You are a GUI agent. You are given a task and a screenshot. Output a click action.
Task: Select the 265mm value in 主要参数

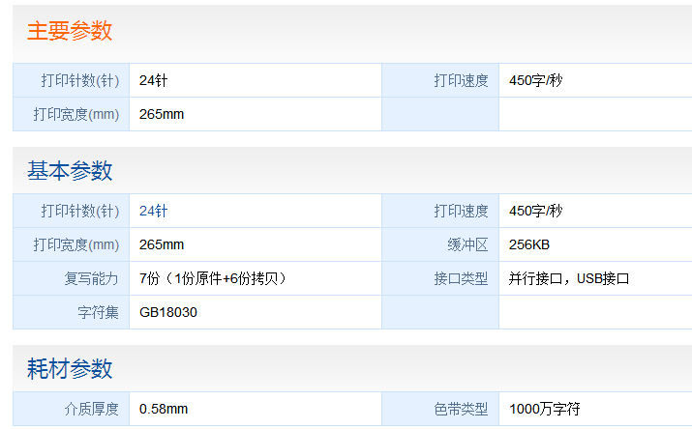162,114
